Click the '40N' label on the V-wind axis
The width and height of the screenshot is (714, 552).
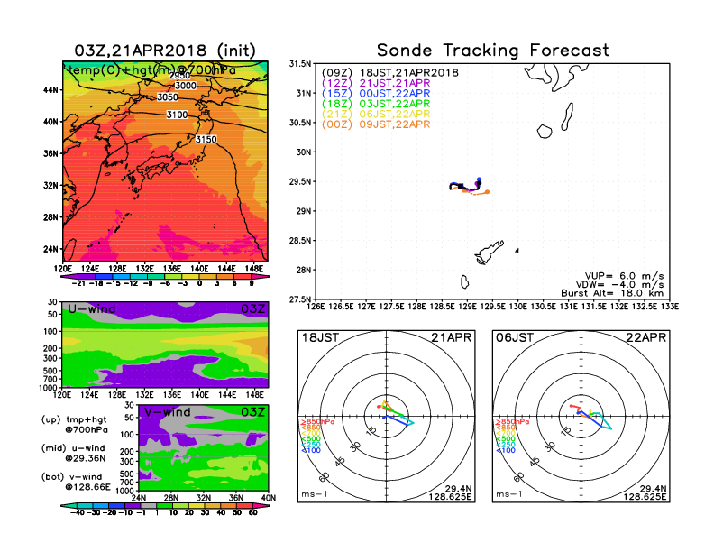point(269,498)
